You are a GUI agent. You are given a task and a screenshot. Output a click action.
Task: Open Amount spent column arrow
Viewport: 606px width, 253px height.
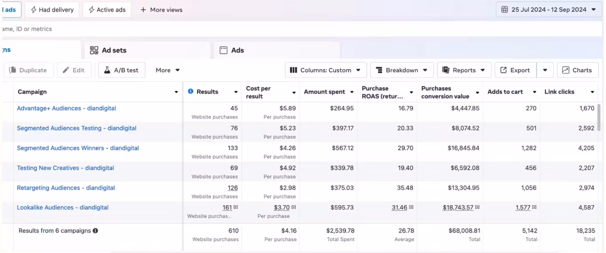click(352, 92)
